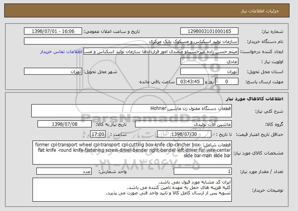Screen dimensions: 298x211
Task: Click the label تاریخ و ساعت اعلان عمومی
Action: click(x=112, y=31)
